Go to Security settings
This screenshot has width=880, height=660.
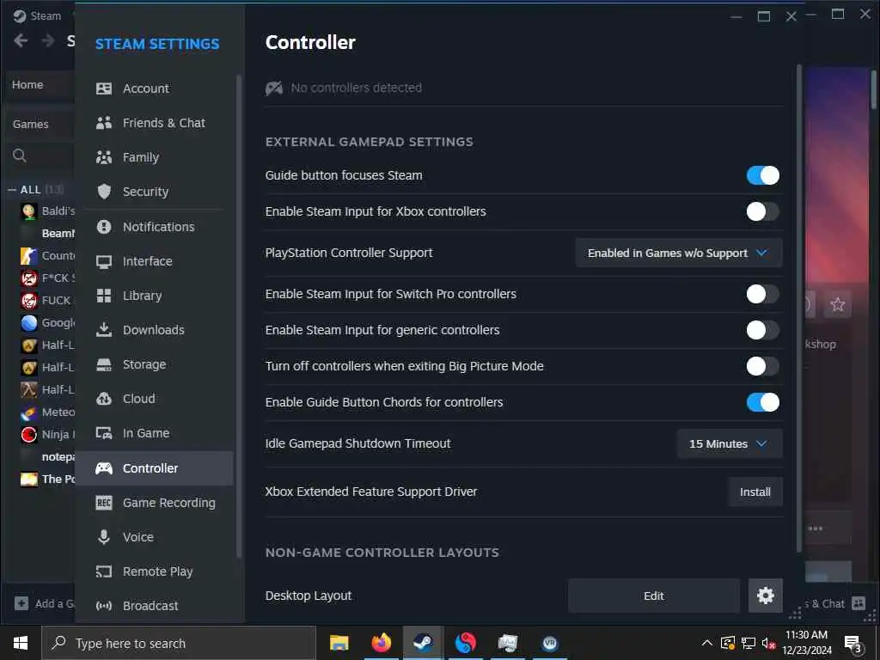[155, 192]
